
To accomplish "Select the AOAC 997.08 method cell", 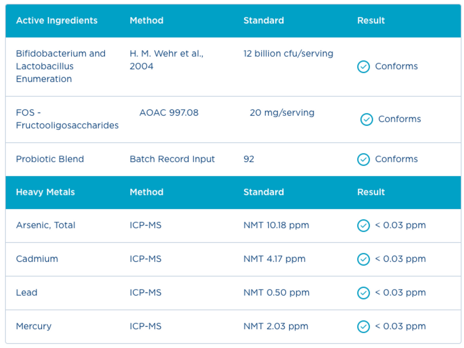I will click(169, 113).
